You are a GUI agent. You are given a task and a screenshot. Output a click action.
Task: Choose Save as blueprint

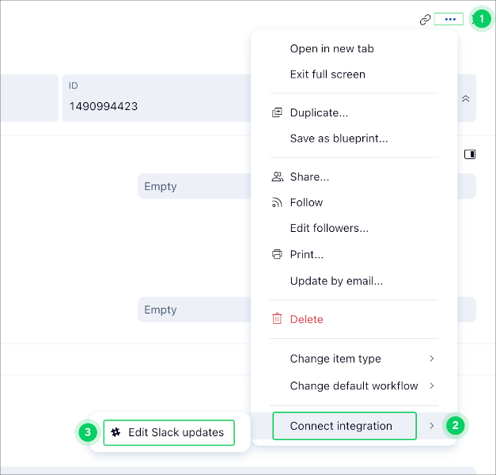tap(339, 139)
